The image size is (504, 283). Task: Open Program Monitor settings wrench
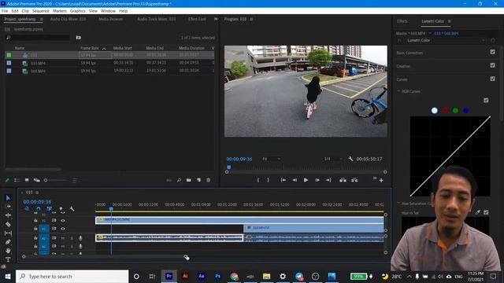pos(350,159)
